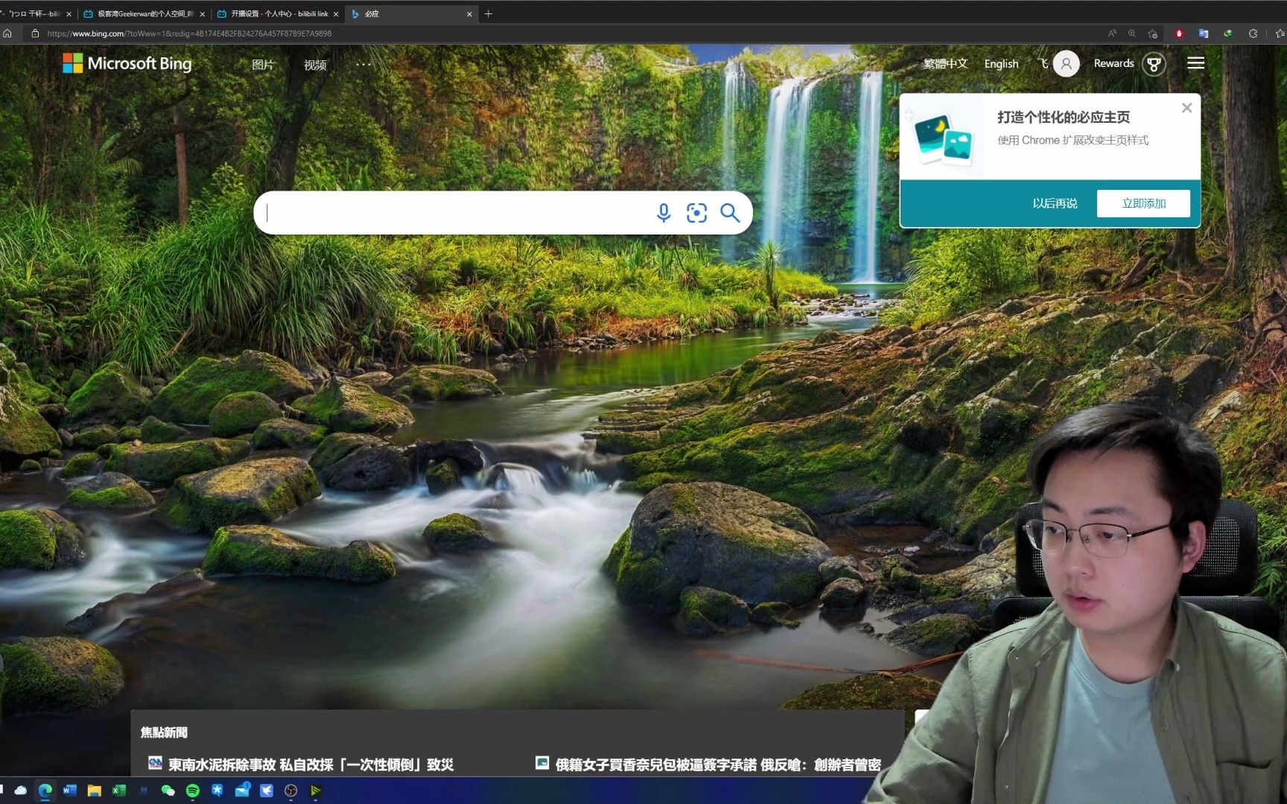1287x804 pixels.
Task: Close the bilibili link 开播设置 tab
Action: point(336,14)
